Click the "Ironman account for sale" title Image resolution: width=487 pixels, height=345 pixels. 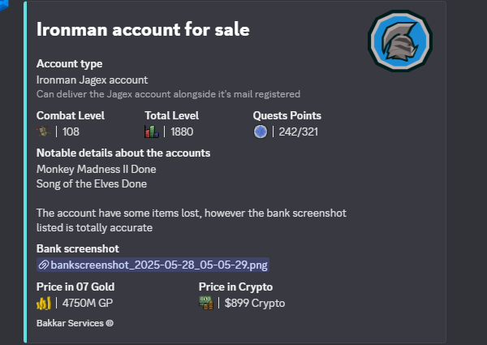point(143,29)
